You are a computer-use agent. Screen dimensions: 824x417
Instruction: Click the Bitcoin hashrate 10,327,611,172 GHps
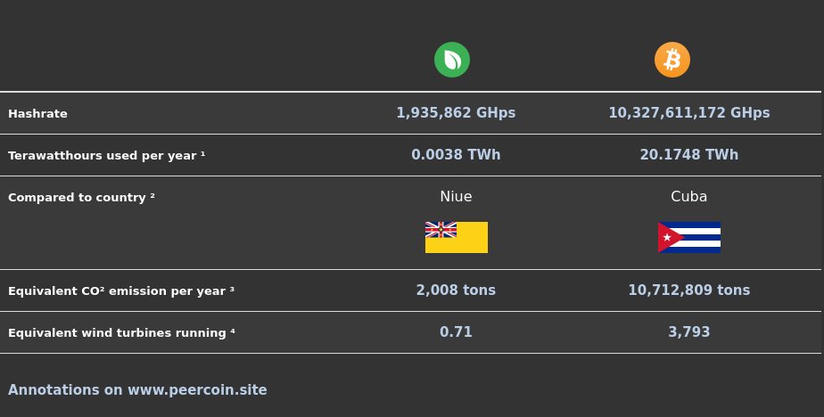point(689,113)
